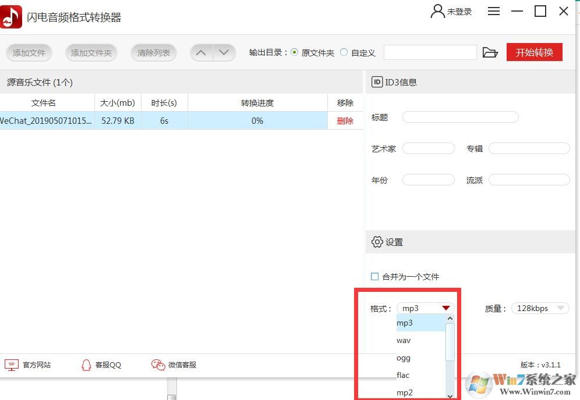Enable the 合并为一个文件 checkbox

pos(374,277)
